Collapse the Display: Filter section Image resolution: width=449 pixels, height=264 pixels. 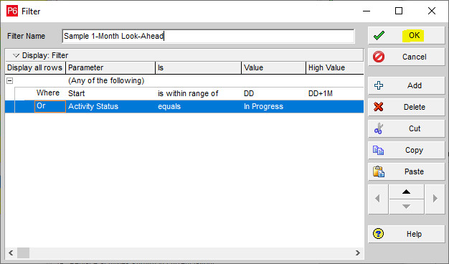coord(16,55)
